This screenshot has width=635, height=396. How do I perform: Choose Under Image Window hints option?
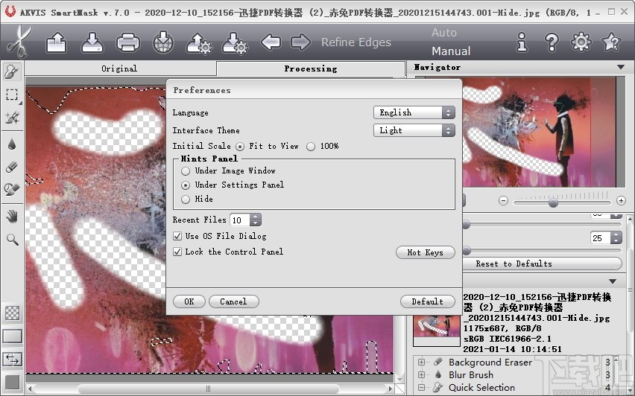[186, 171]
